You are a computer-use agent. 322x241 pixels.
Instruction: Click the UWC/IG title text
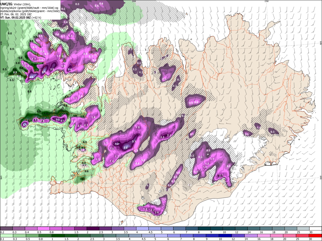(6, 4)
